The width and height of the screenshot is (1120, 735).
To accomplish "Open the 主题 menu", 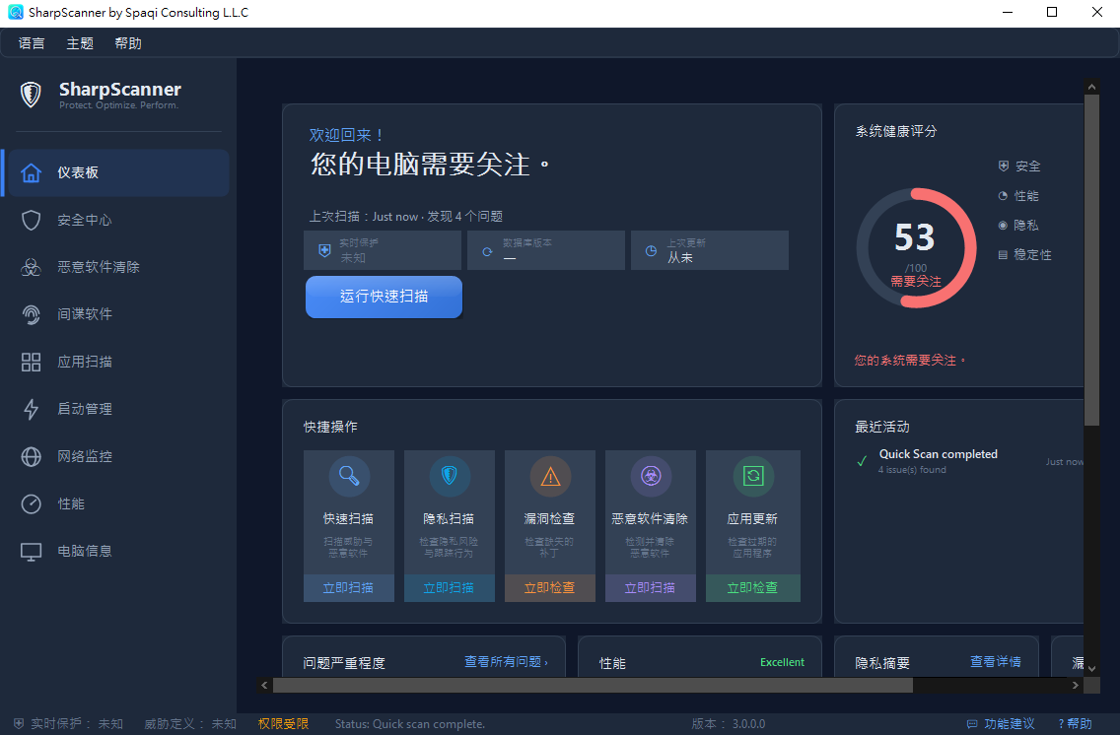I will tap(80, 43).
